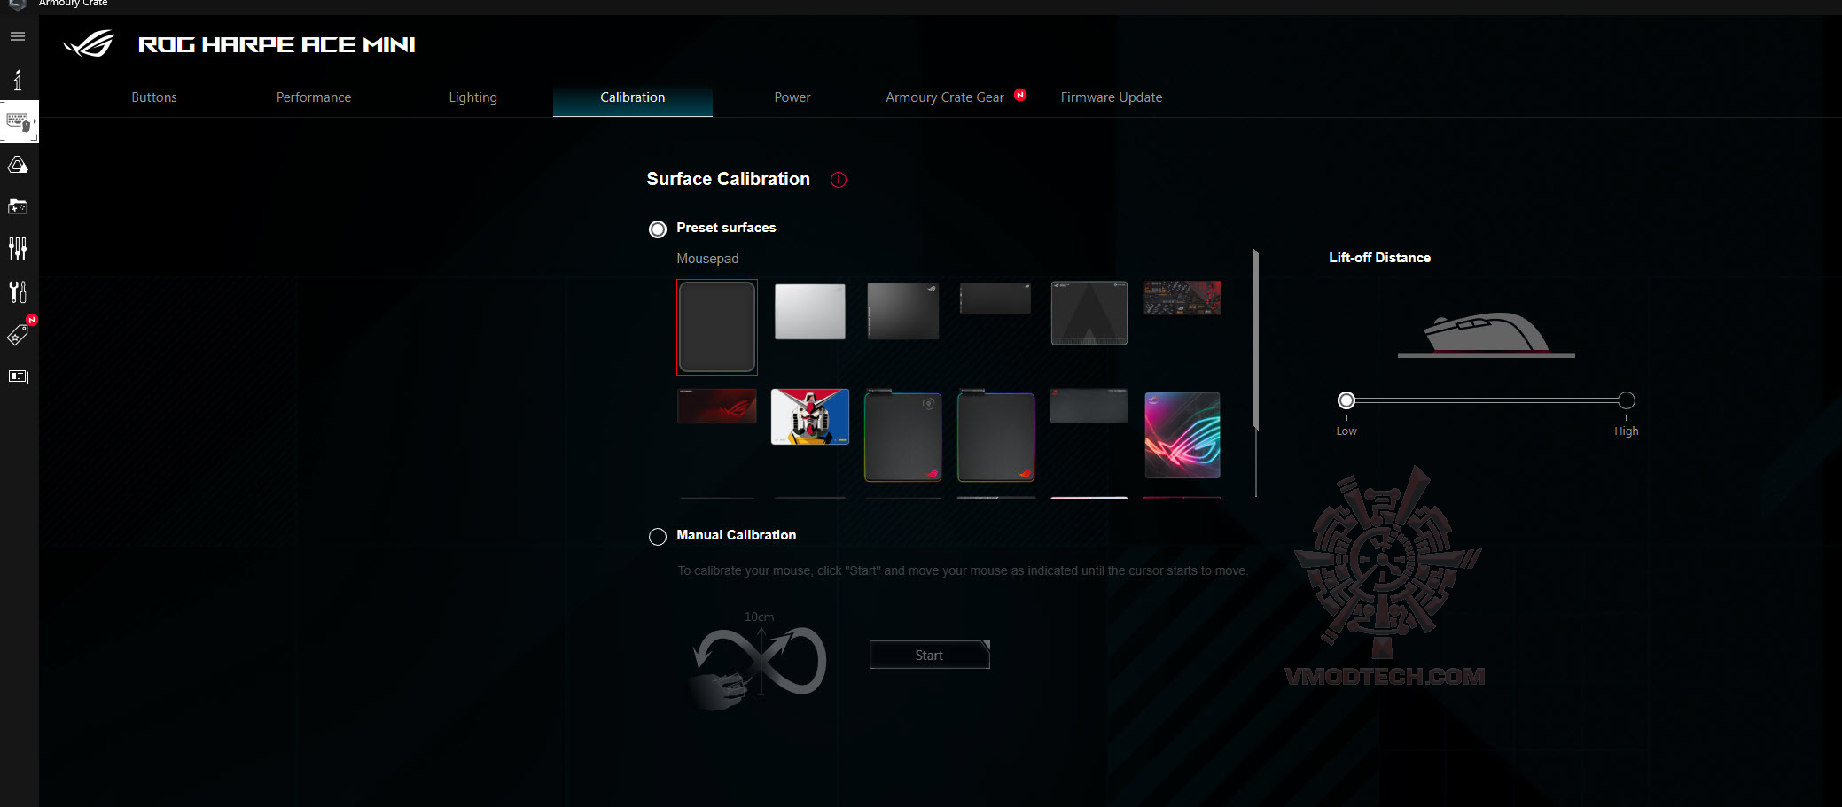
Task: Select the Preset surfaces radio button
Action: click(658, 229)
